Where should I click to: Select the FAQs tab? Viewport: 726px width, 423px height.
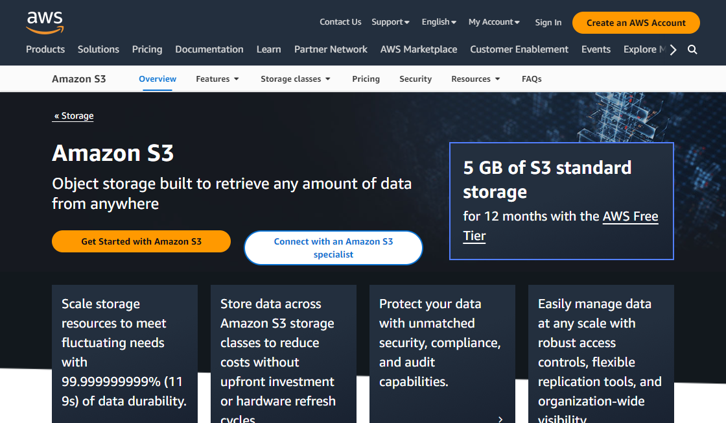click(531, 79)
